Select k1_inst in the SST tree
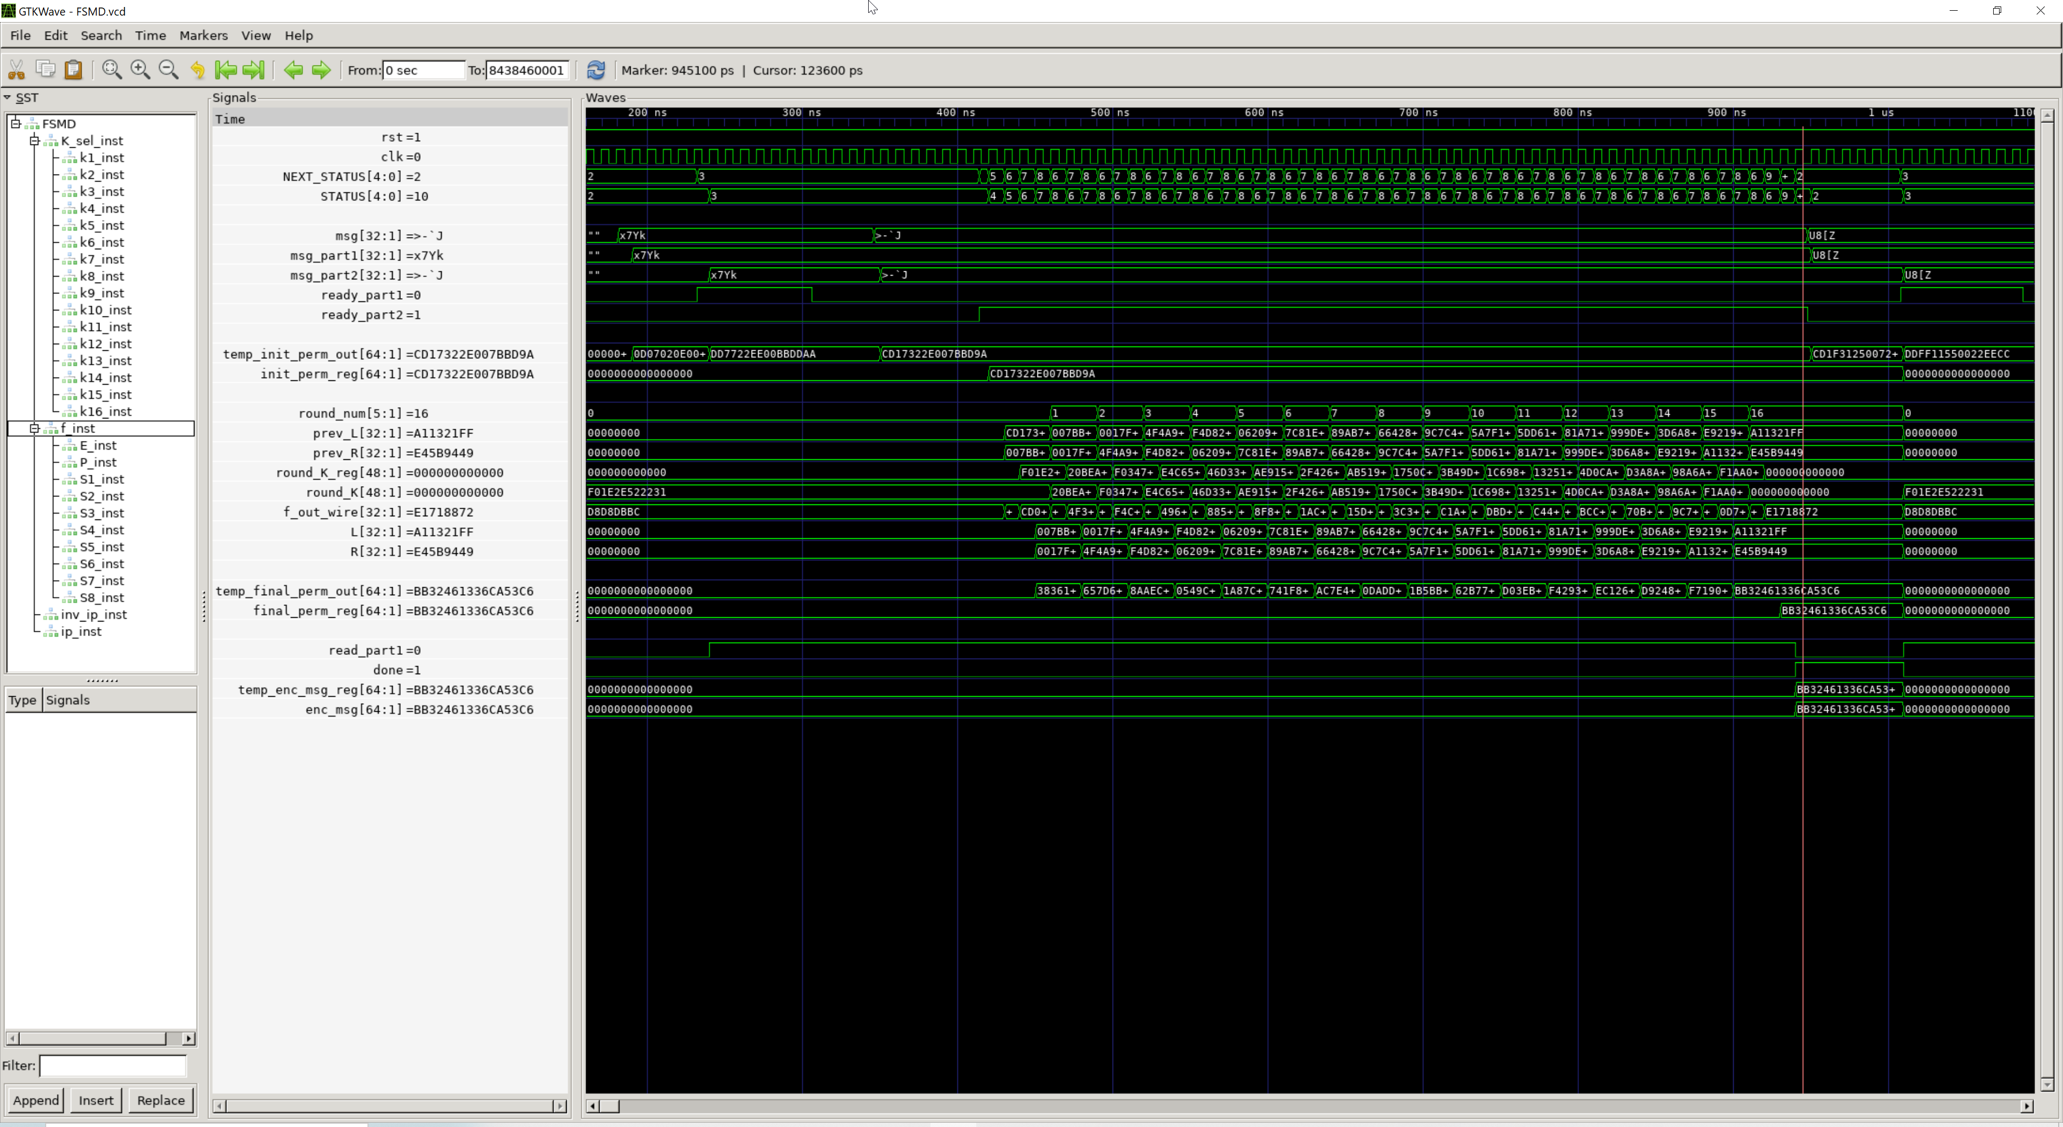The image size is (2063, 1127). coord(102,158)
